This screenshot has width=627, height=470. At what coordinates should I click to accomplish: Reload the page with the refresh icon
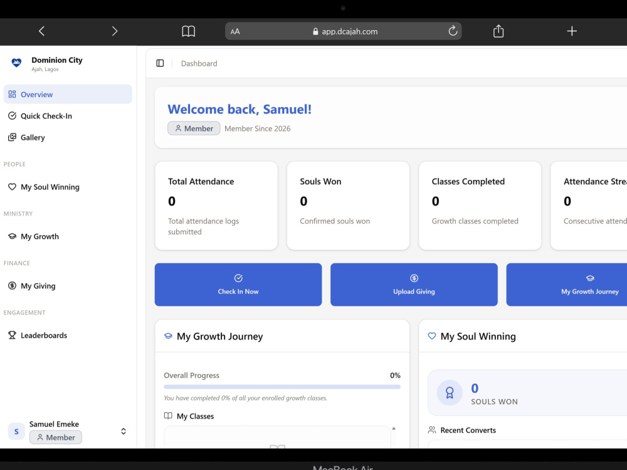[453, 31]
